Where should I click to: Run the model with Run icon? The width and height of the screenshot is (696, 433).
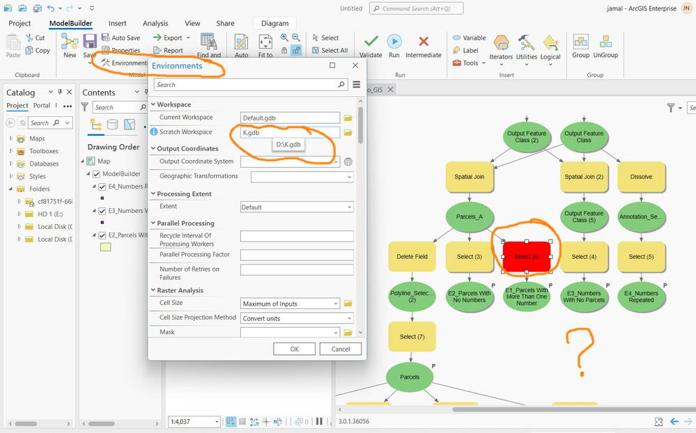coord(394,42)
